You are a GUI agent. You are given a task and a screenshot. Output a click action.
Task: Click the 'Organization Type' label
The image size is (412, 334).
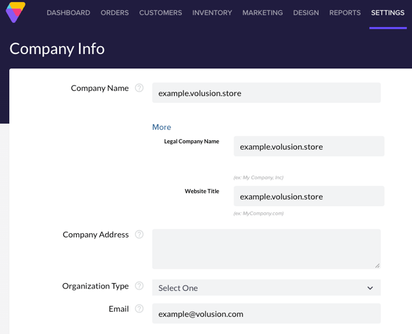(x=95, y=286)
